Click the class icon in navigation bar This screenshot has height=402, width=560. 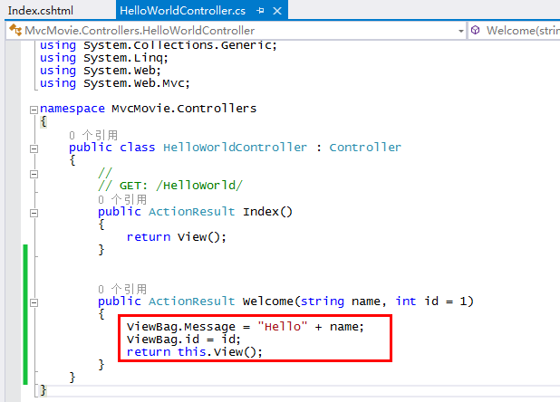(x=15, y=30)
